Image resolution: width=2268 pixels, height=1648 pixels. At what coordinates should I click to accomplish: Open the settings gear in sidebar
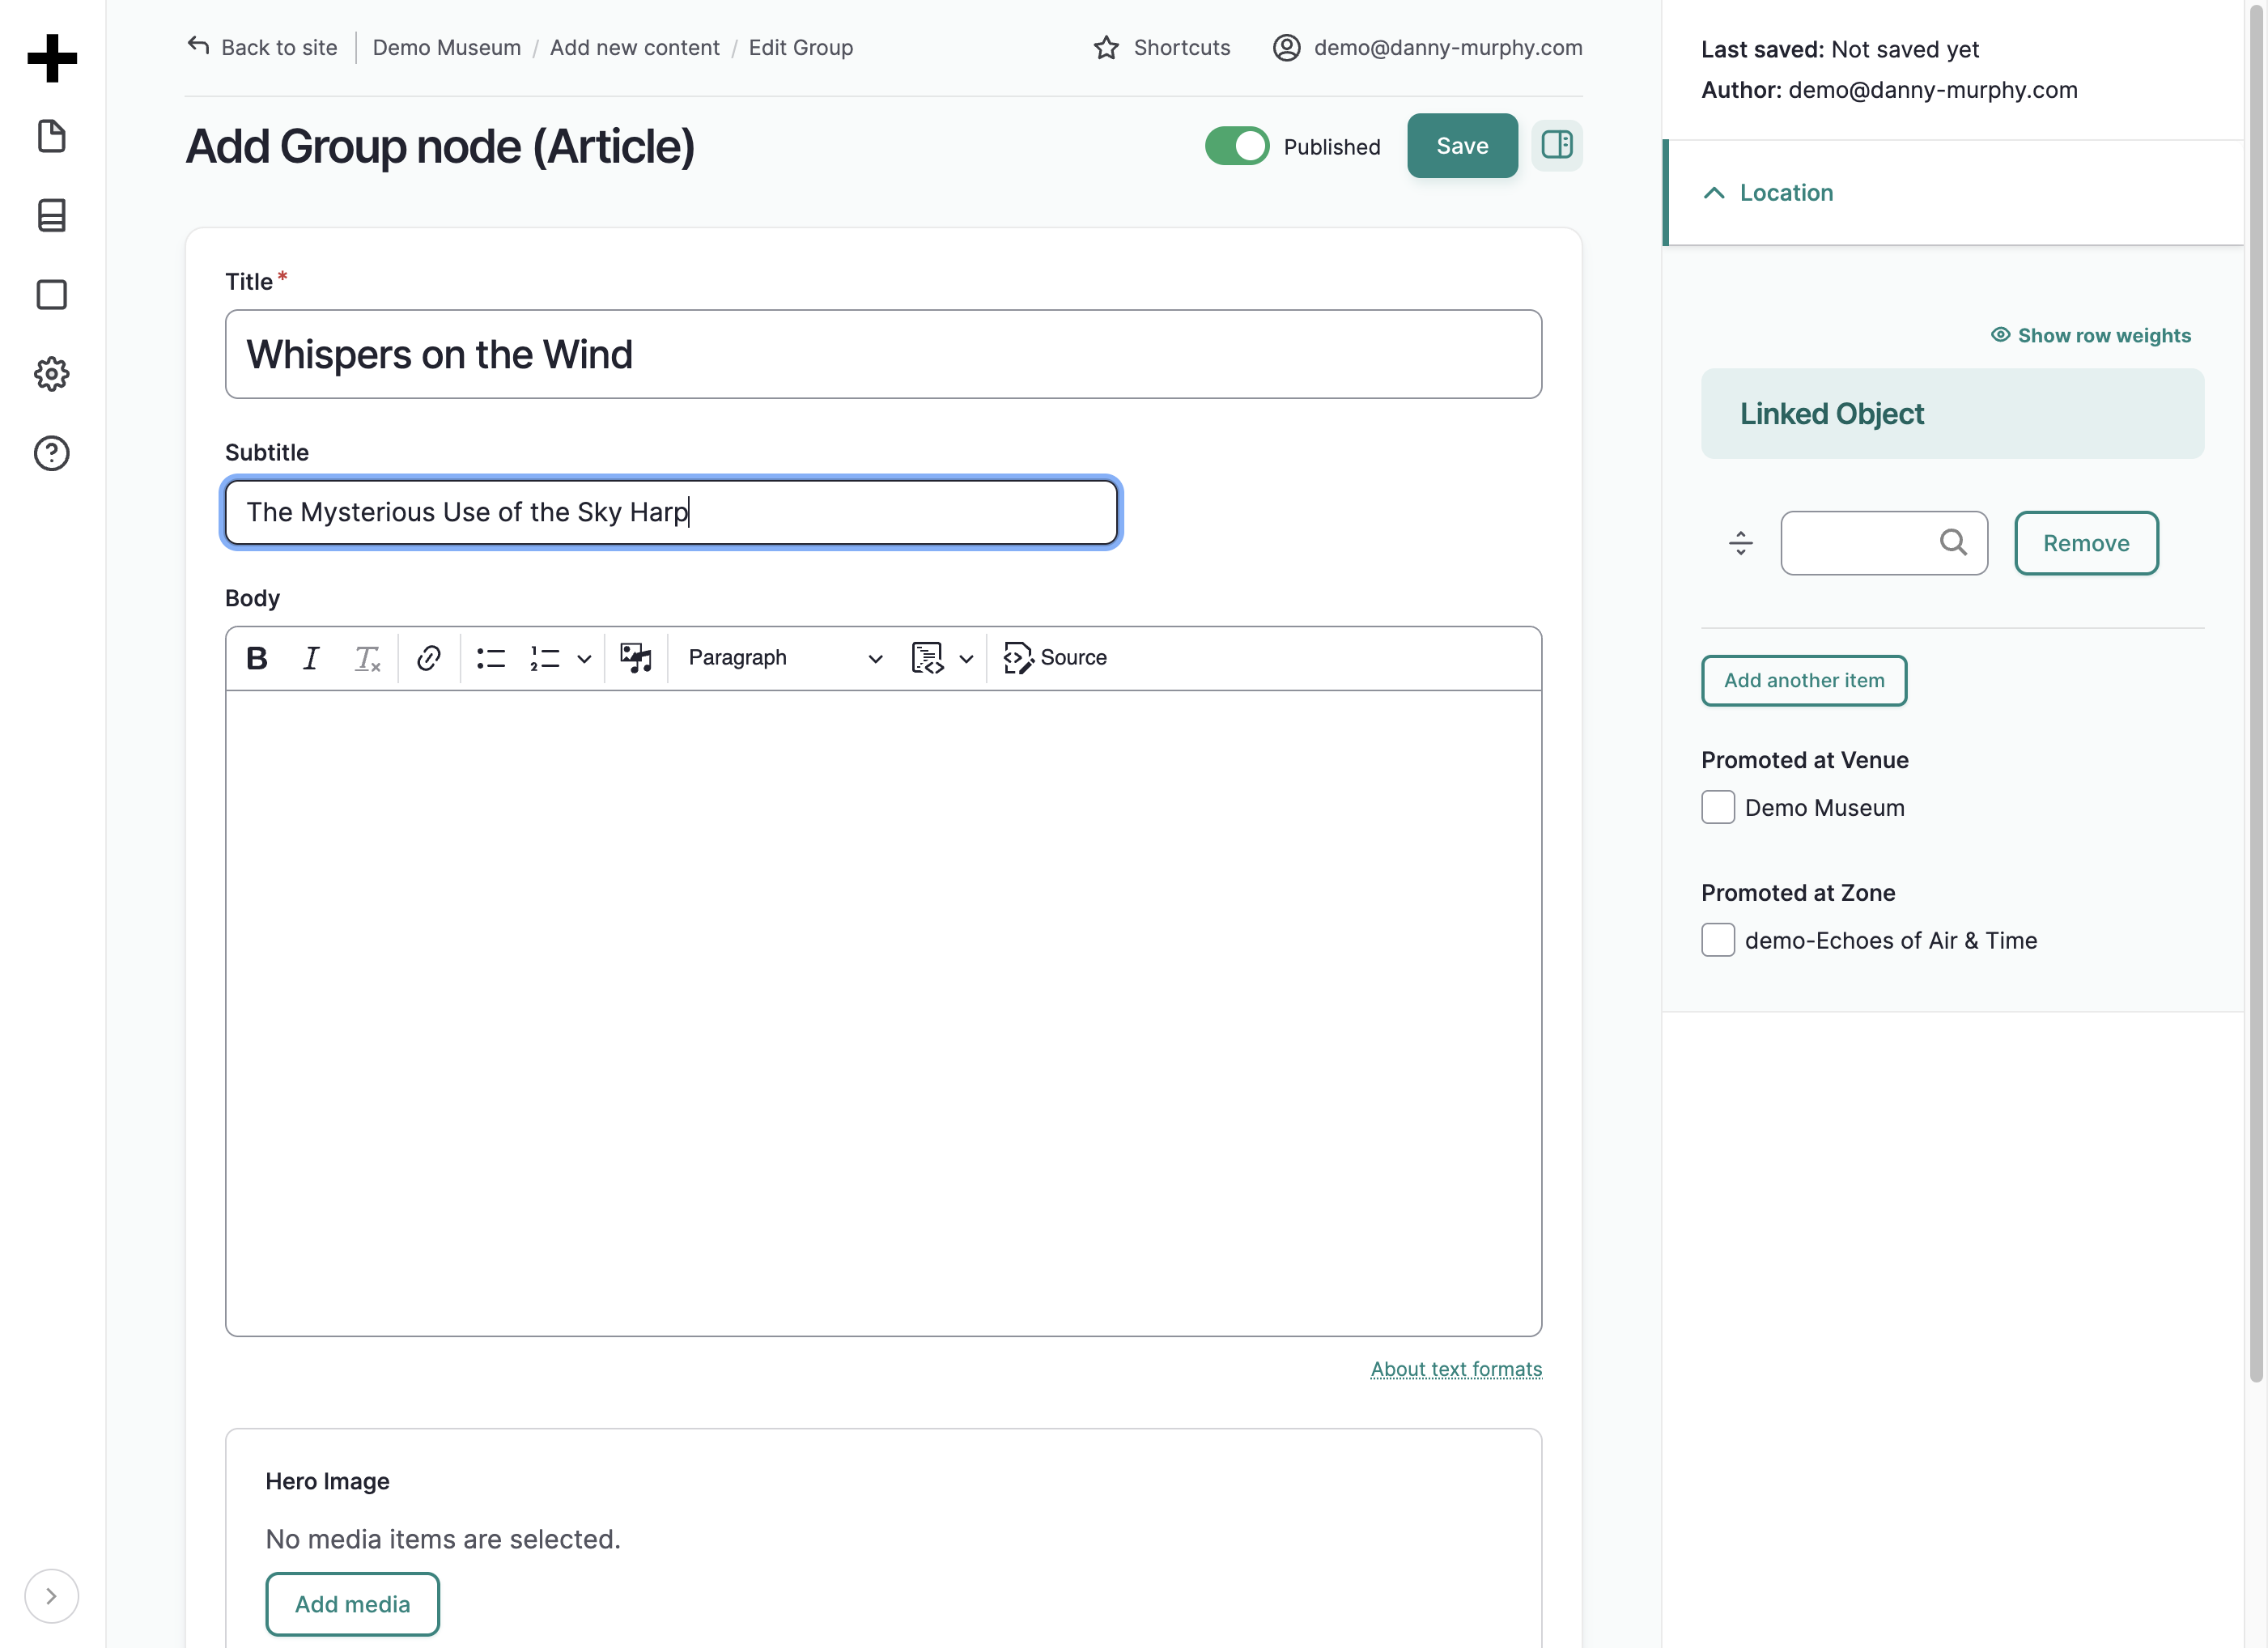52,374
